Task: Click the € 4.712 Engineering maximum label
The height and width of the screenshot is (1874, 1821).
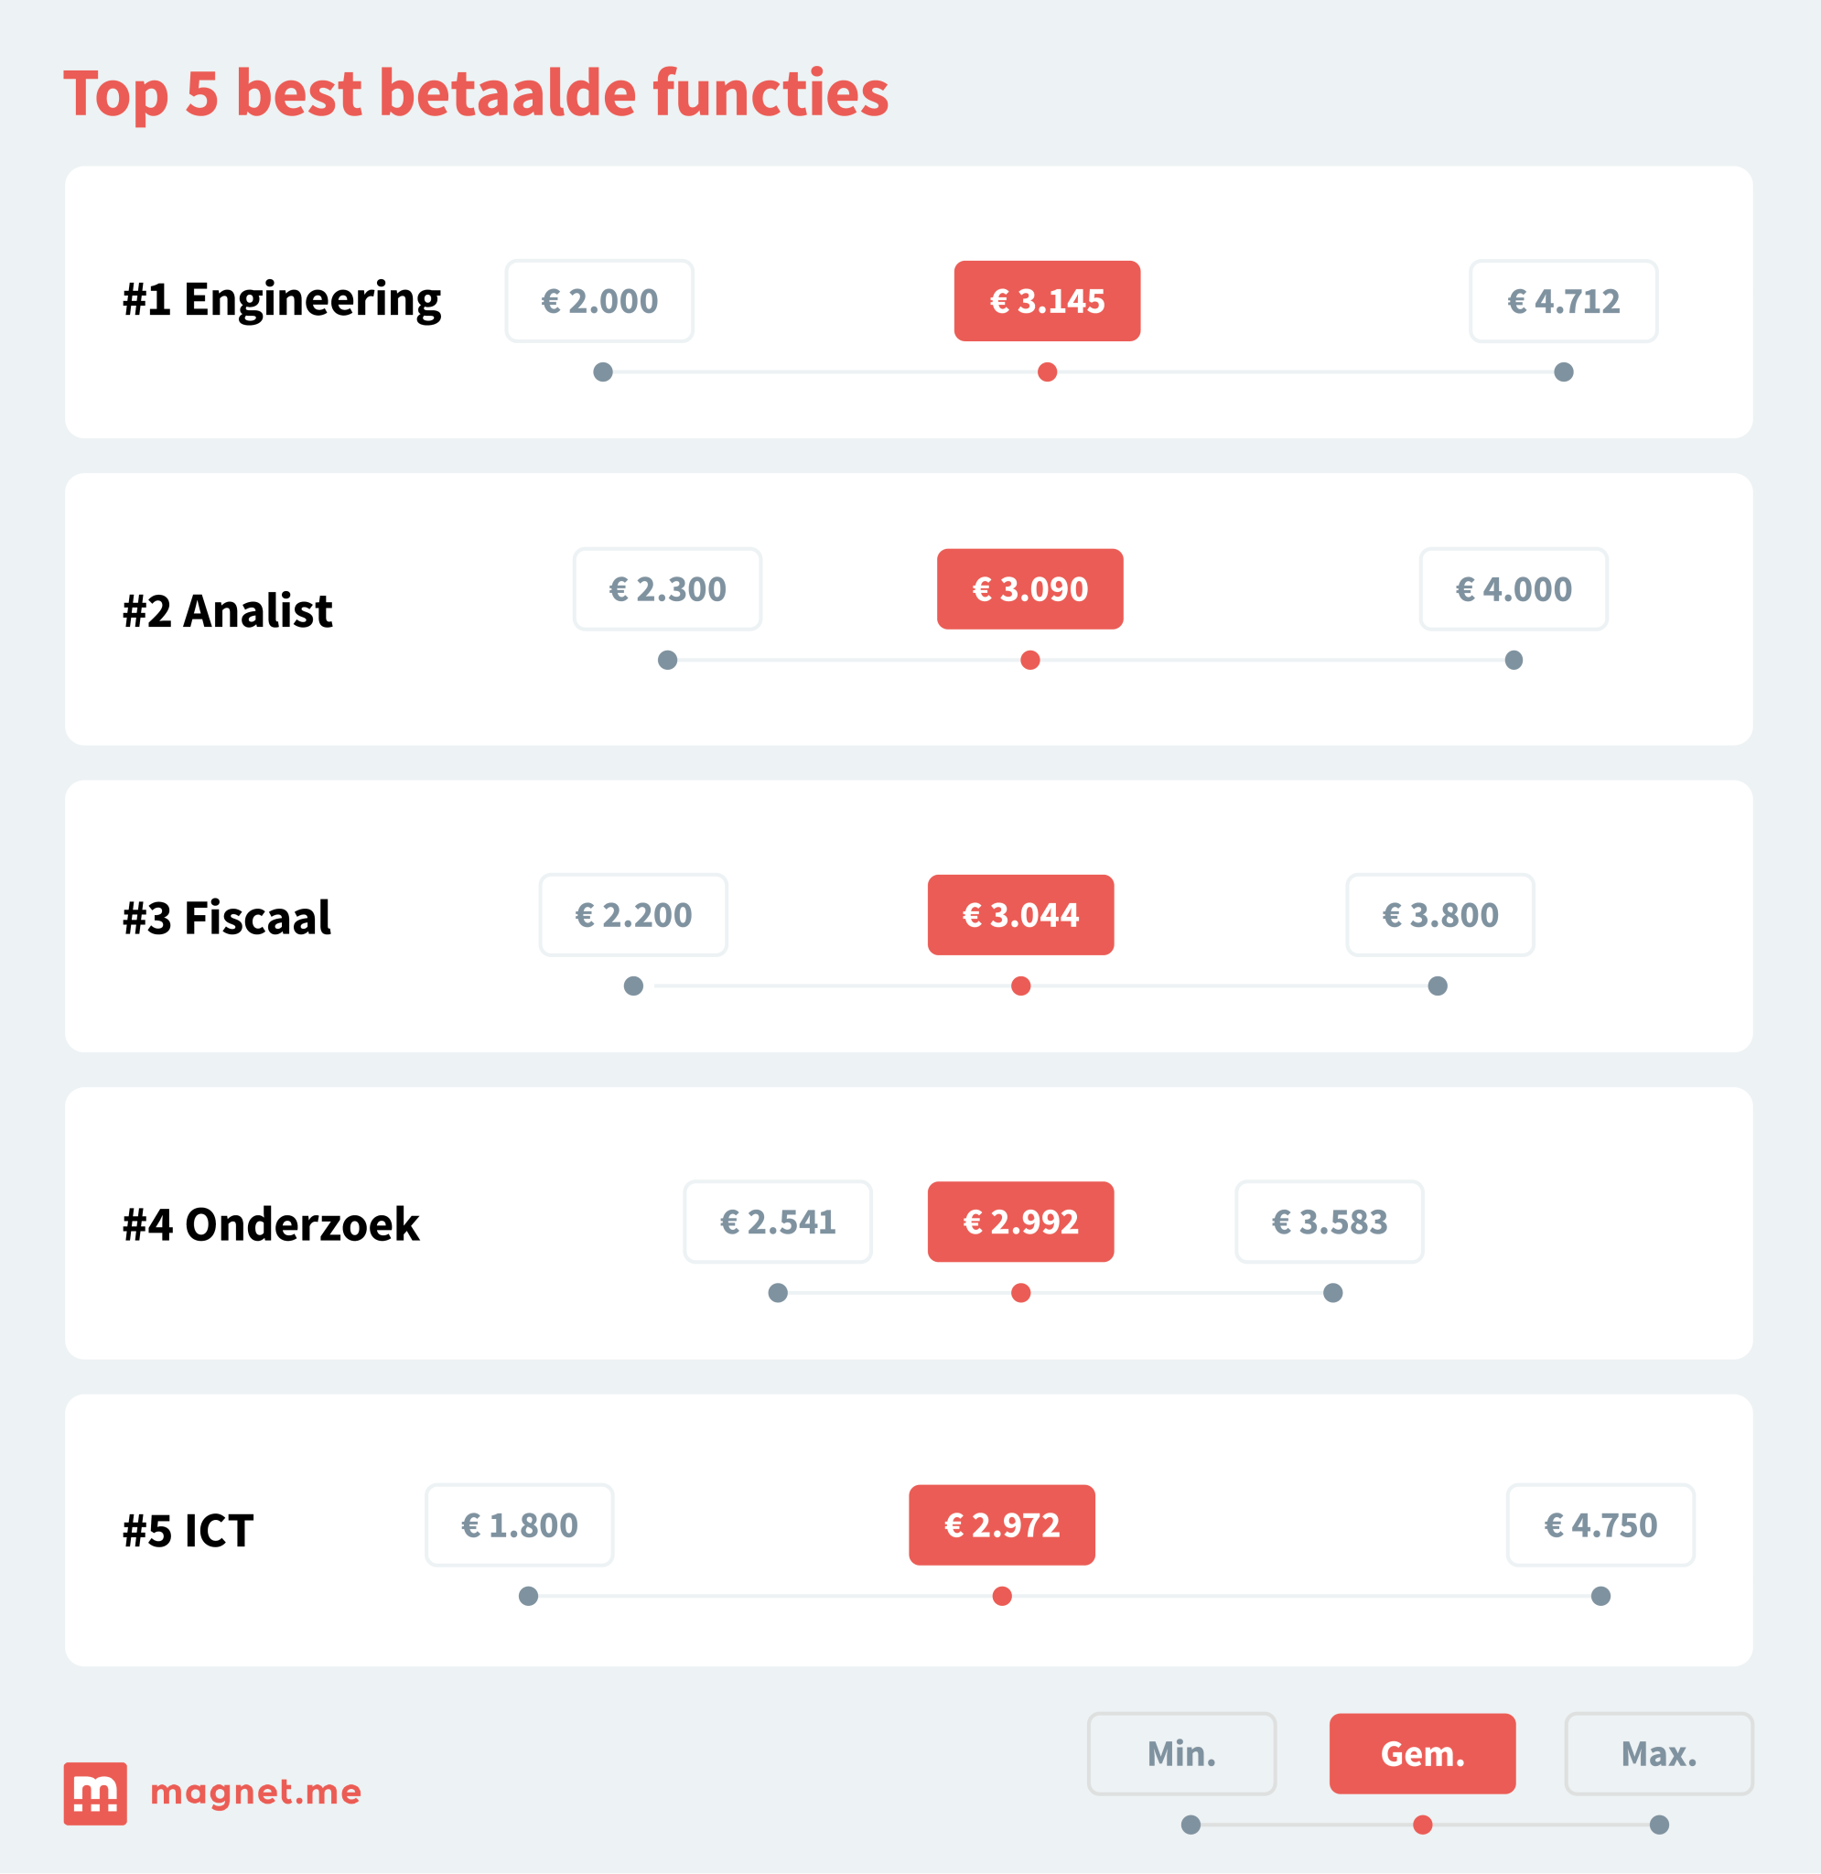Action: tap(1564, 301)
